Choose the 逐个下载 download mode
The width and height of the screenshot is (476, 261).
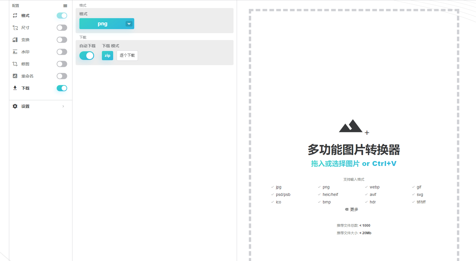tap(127, 56)
